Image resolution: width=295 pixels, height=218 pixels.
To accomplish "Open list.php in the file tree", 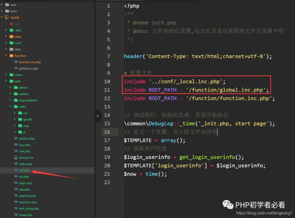I will (24, 177).
